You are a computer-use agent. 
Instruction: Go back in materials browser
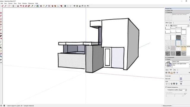point(166,26)
